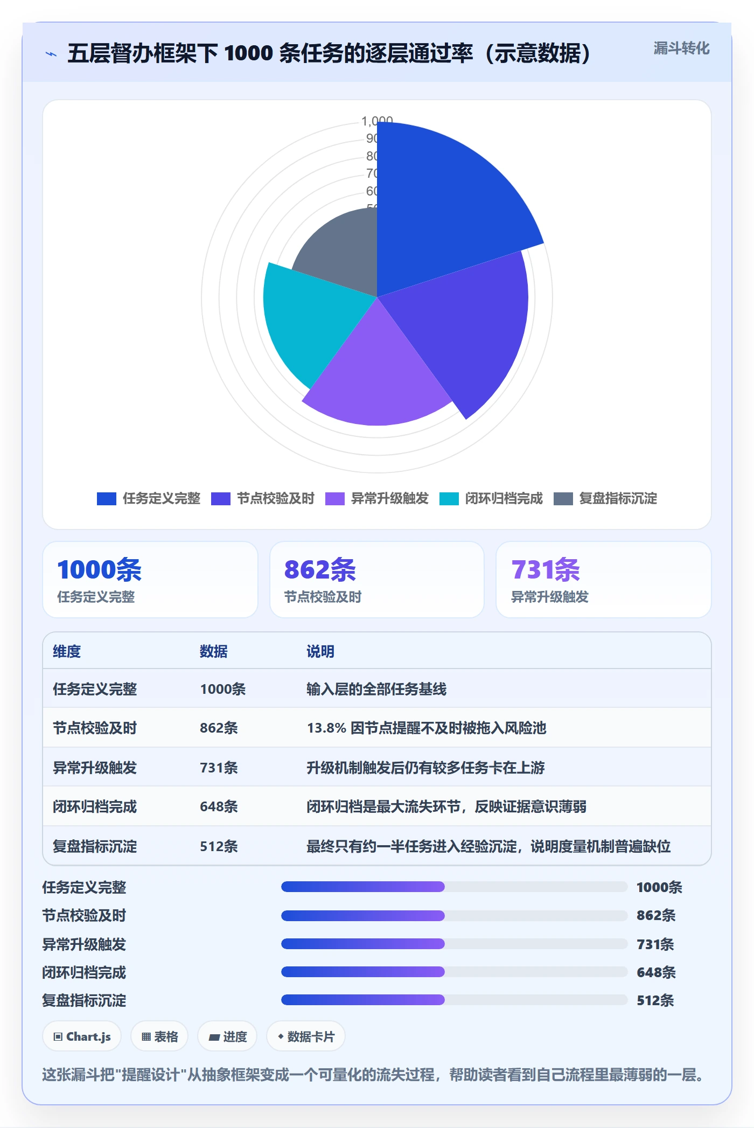Click the 731条 table cell
754x1128 pixels.
point(219,767)
